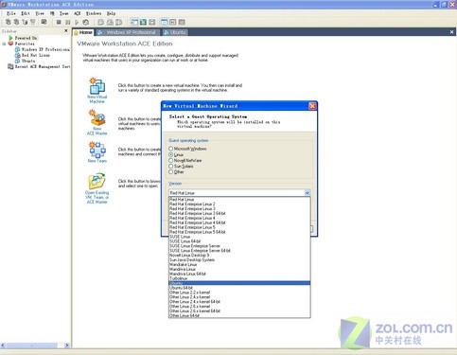Choose SUSE Linux Enterprise Server from list
The height and width of the screenshot is (355, 457).
click(x=239, y=246)
